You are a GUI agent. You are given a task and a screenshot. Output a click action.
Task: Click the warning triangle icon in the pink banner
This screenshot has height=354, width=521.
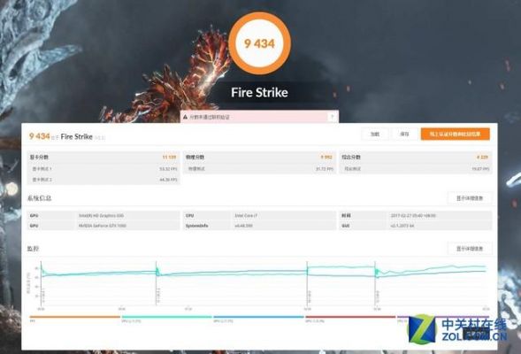[x=185, y=117]
